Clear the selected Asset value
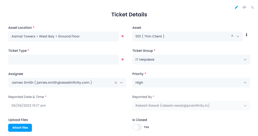 [x=232, y=36]
